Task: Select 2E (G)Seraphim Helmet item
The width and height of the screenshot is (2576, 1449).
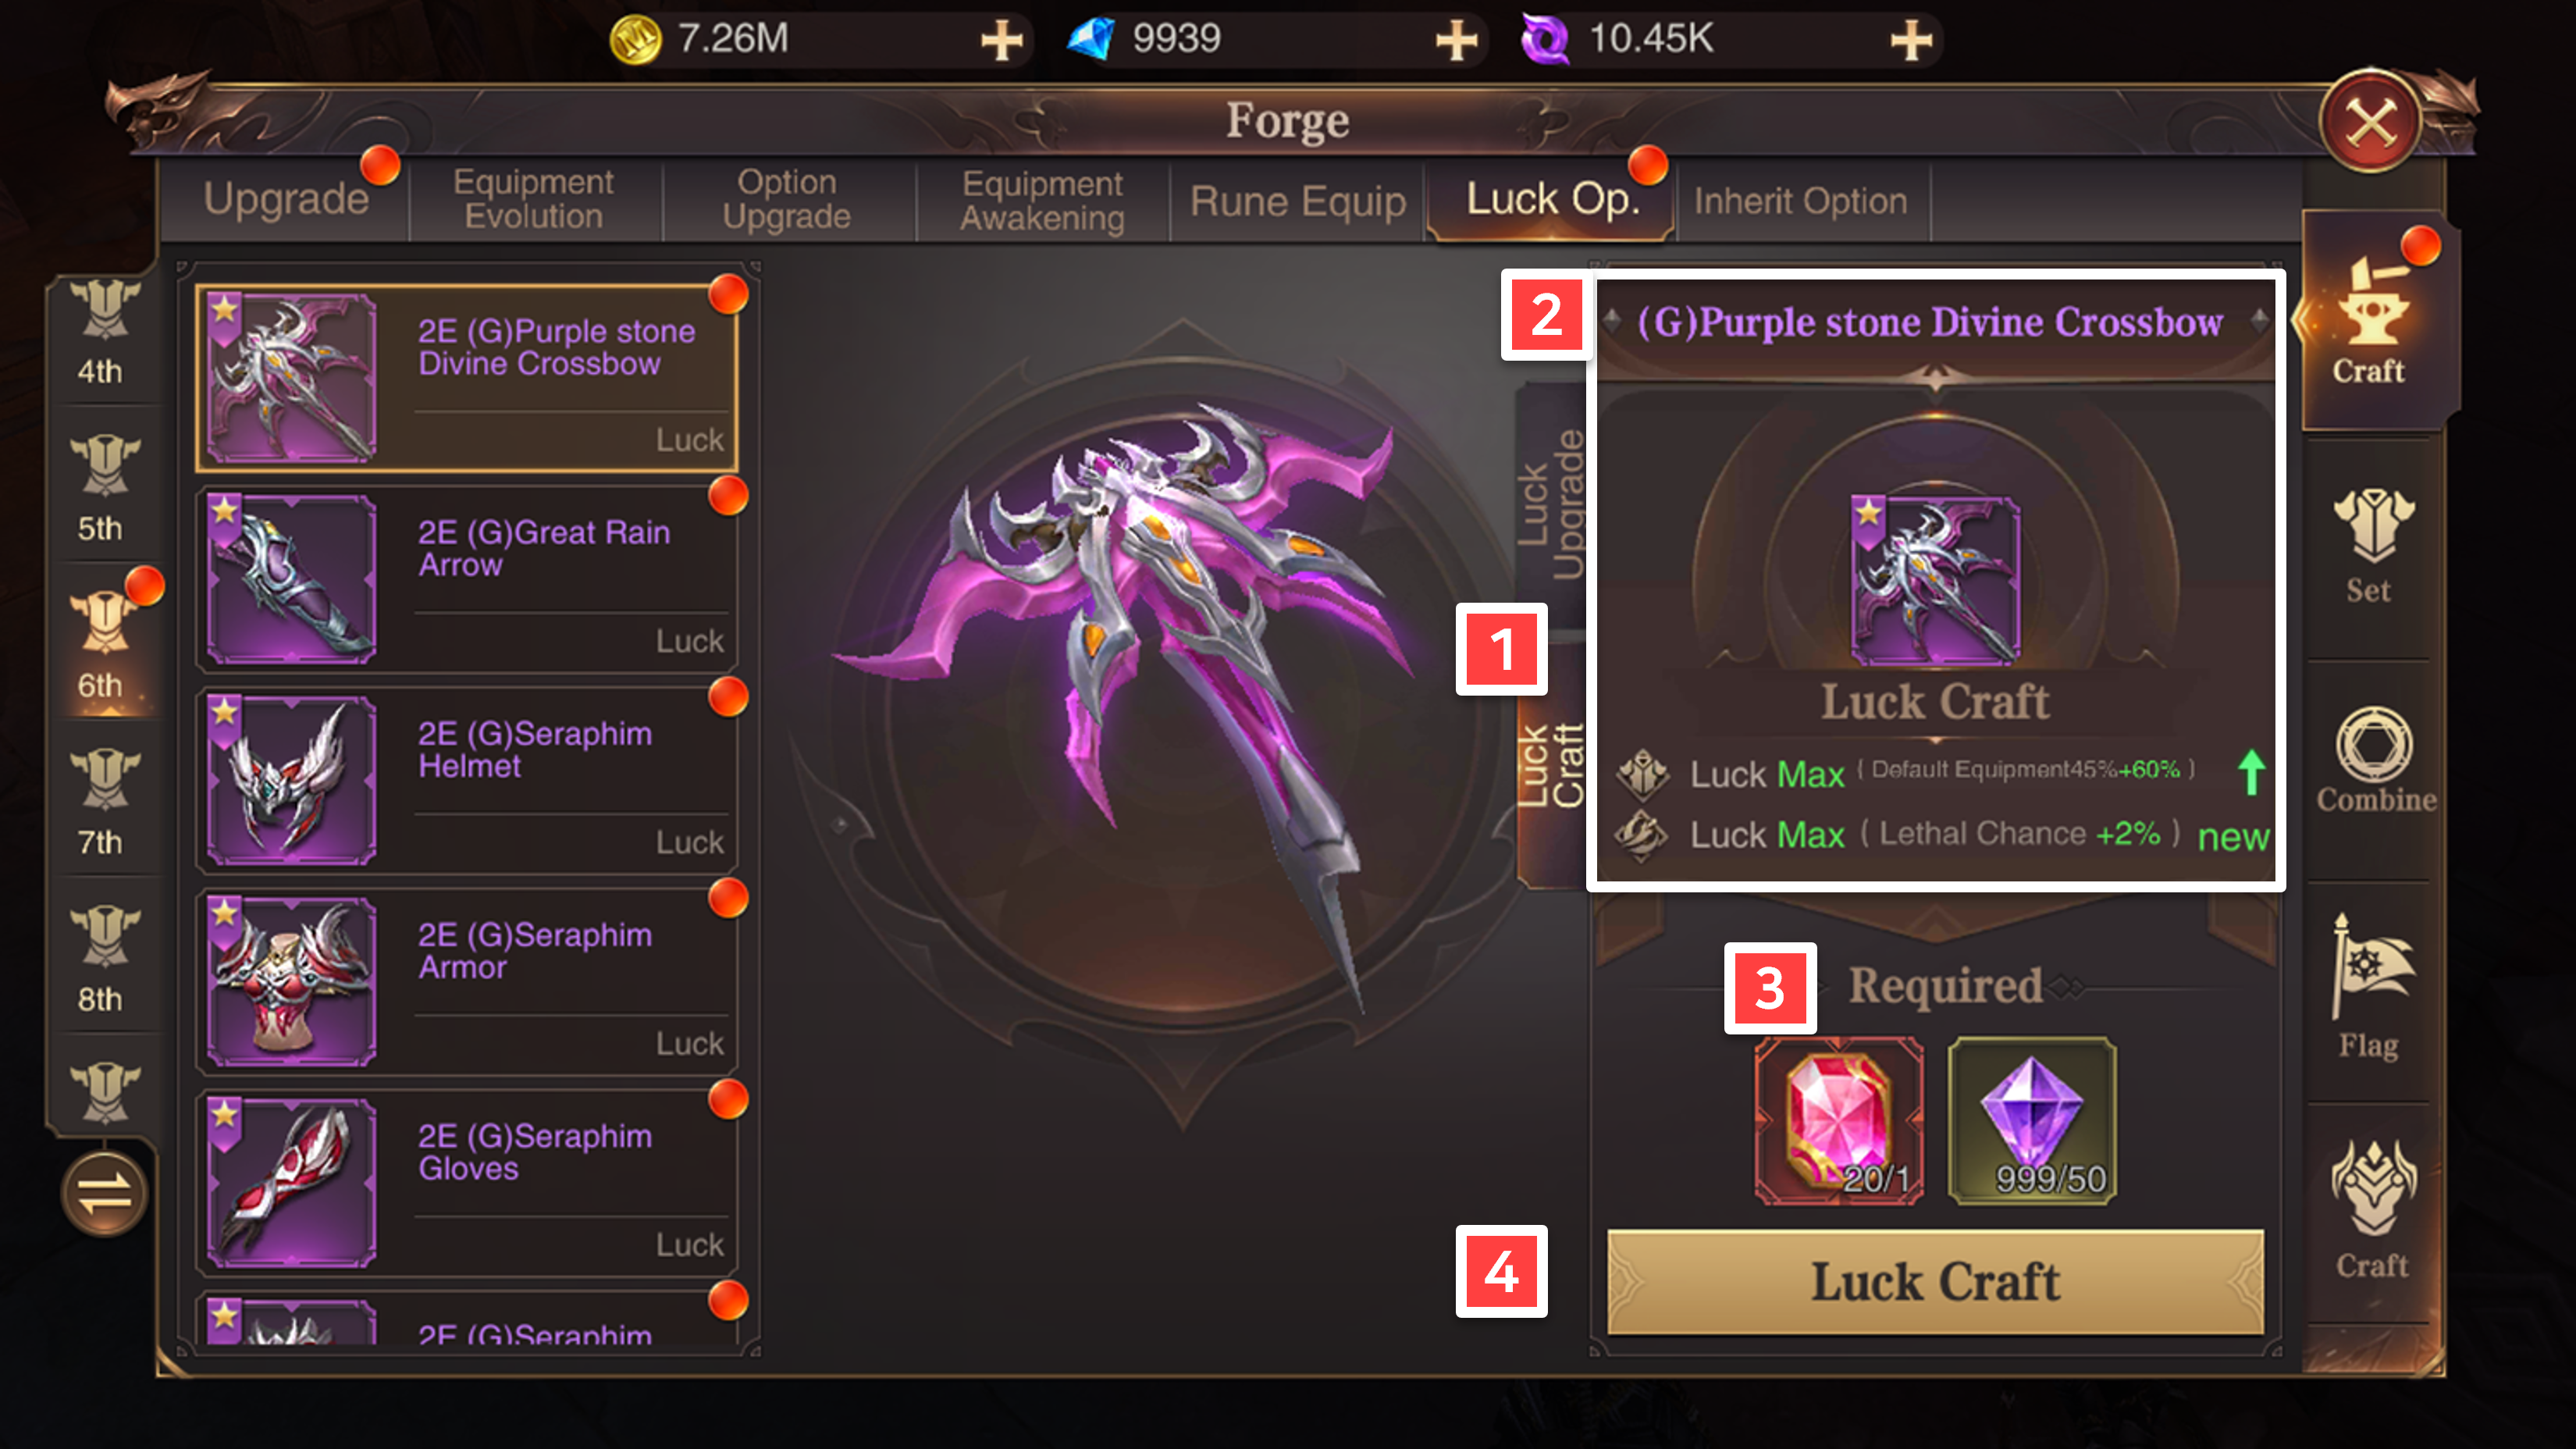Action: (466, 781)
